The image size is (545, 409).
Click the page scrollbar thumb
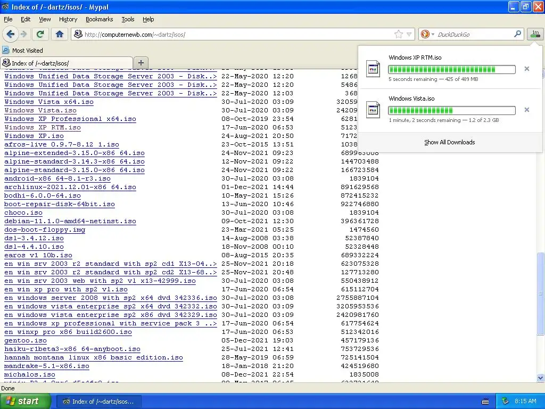pos(541,294)
